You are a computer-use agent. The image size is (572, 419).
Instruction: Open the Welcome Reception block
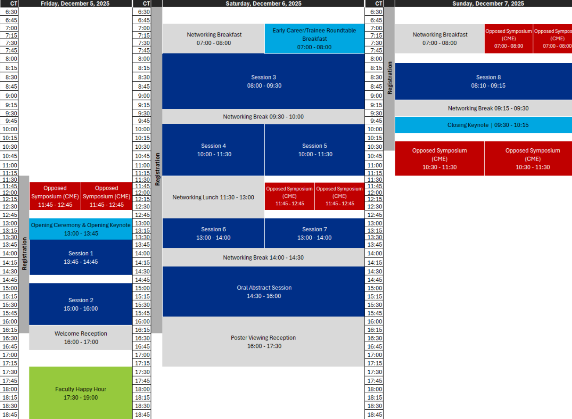click(x=81, y=337)
